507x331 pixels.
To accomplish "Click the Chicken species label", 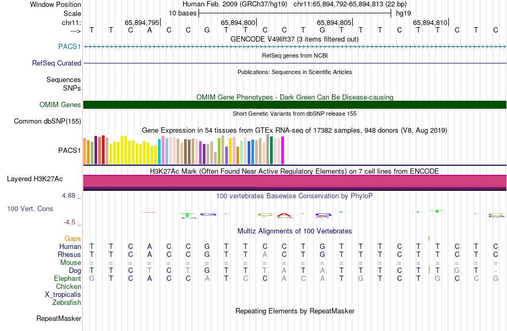I will tap(68, 286).
